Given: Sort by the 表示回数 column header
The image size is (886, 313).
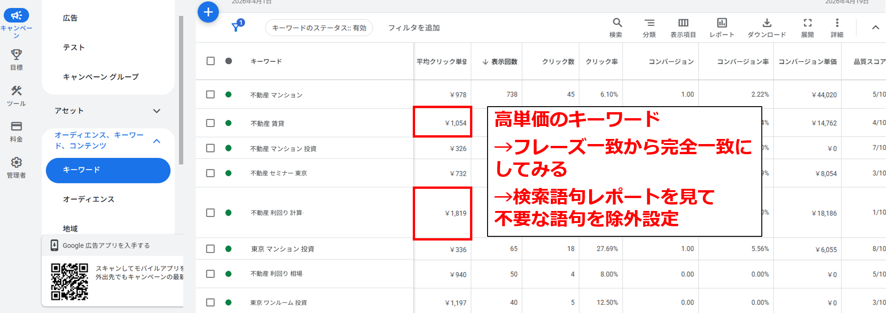Looking at the screenshot, I should [500, 62].
